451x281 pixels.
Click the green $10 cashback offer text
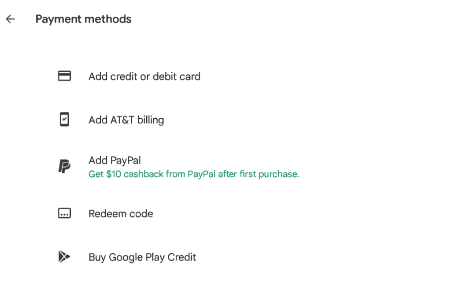pyautogui.click(x=194, y=174)
